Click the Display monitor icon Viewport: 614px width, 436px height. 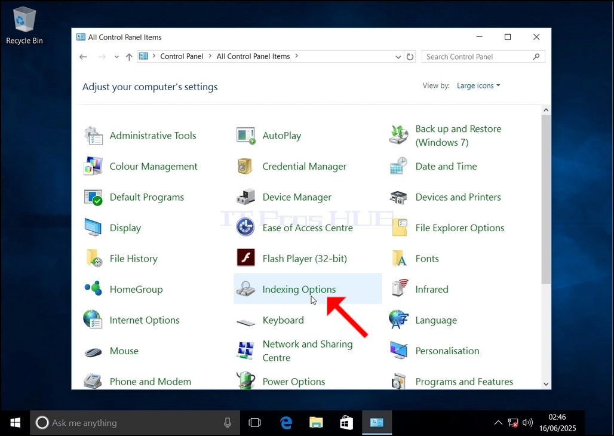click(x=93, y=228)
